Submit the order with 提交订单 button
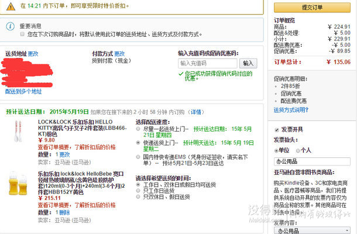357x234 pixels. (x=312, y=7)
